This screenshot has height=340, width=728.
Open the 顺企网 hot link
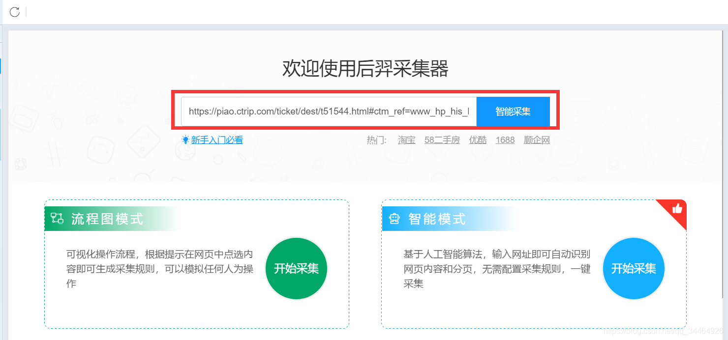(x=537, y=140)
